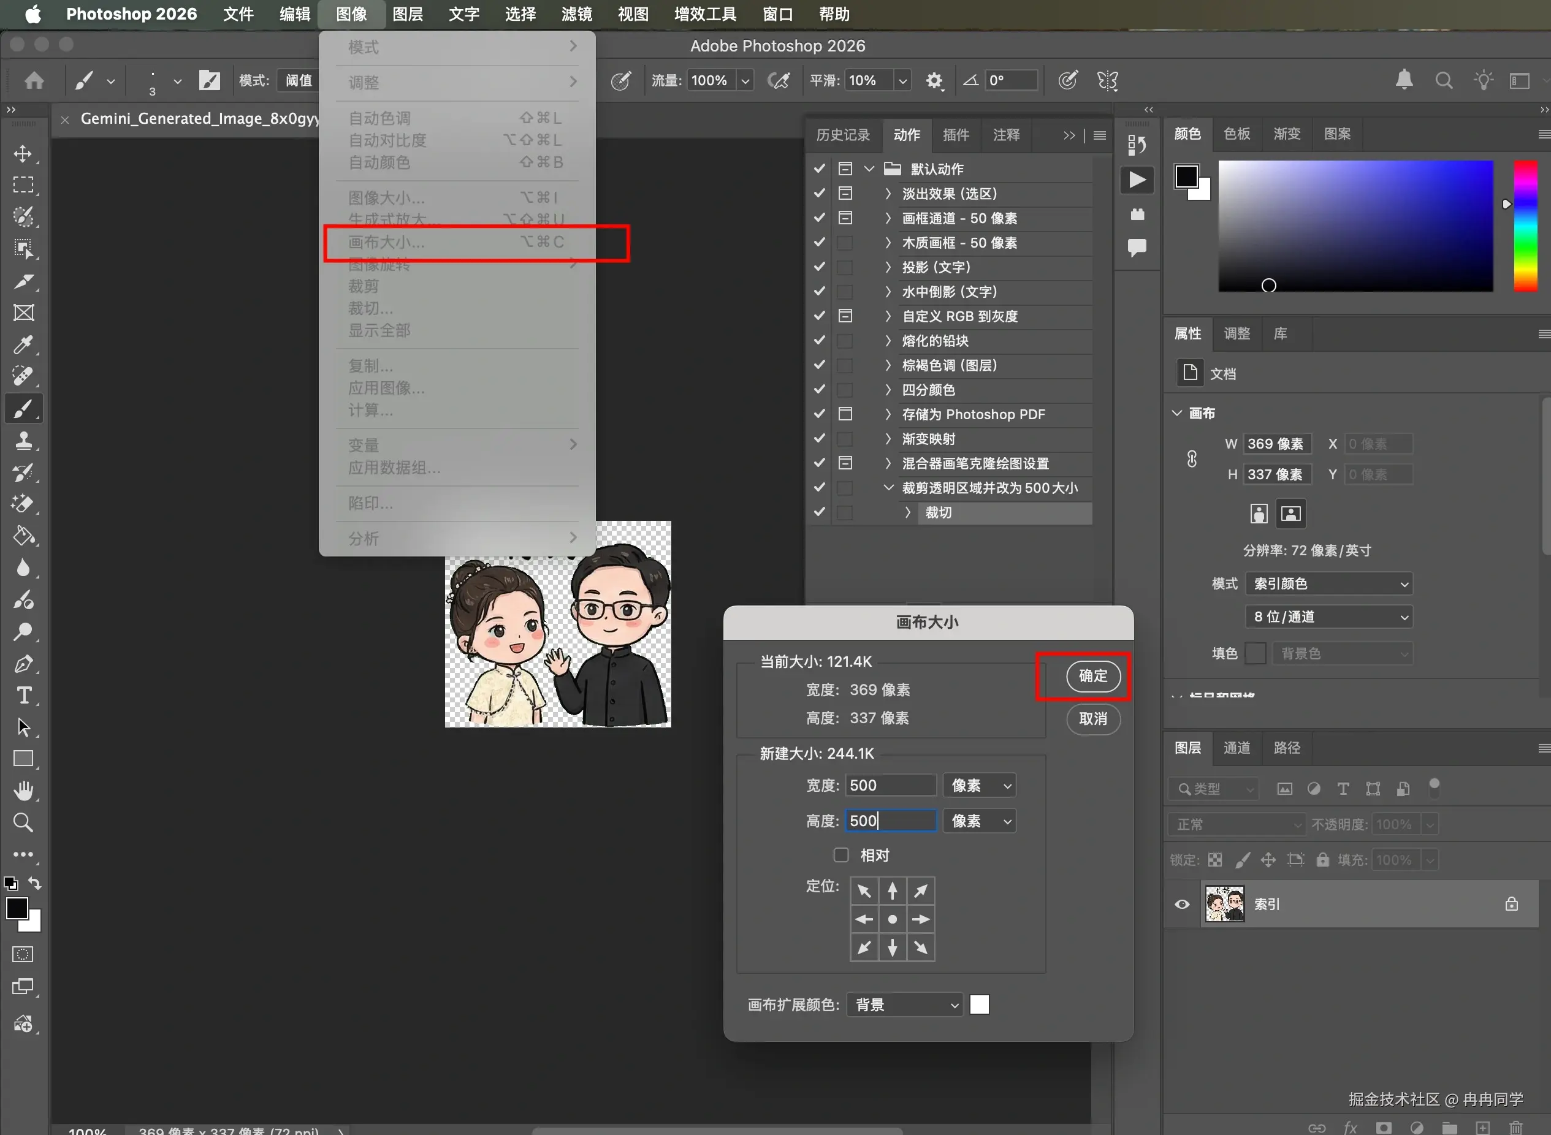1551x1135 pixels.
Task: Expand the 裁切 action step
Action: [908, 512]
